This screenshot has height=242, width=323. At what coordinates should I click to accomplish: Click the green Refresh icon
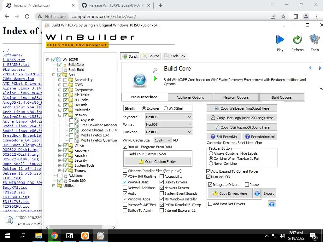[x=297, y=40]
